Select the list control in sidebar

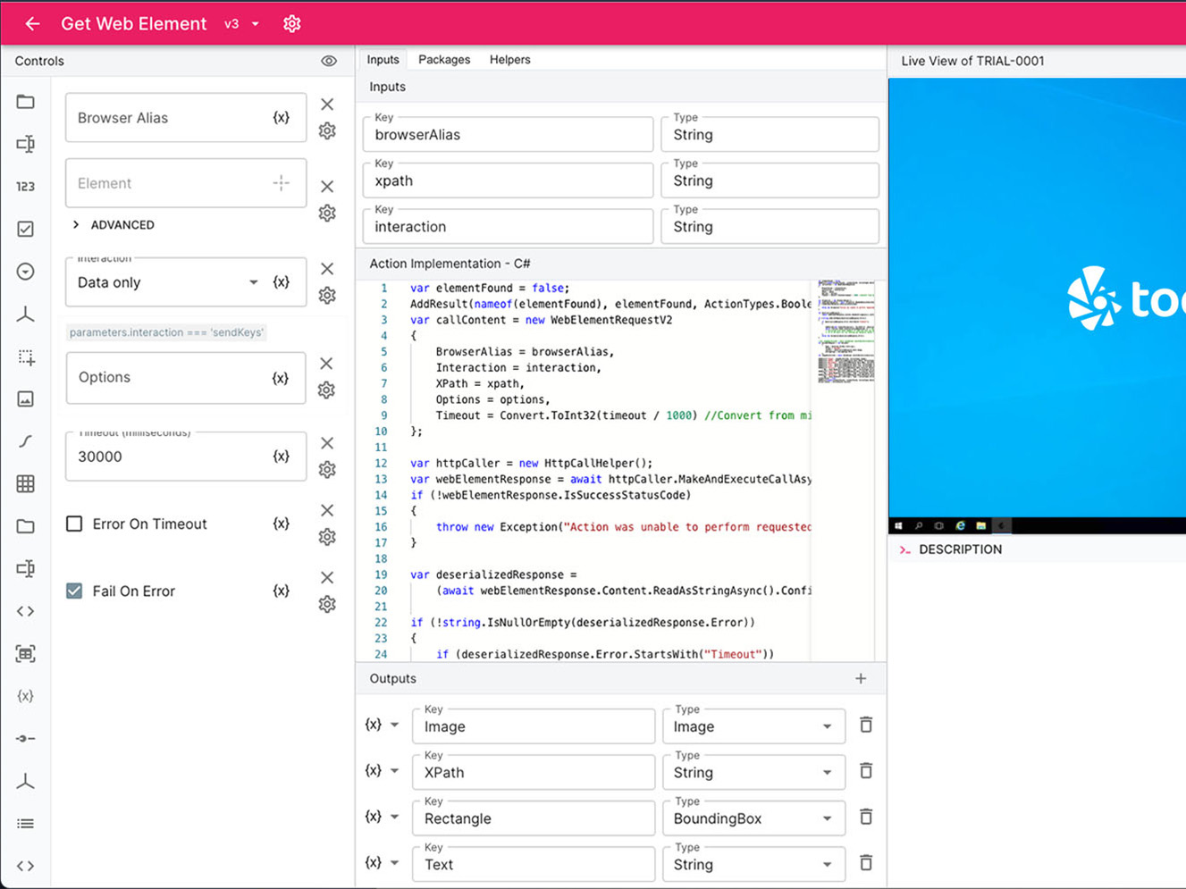click(x=25, y=824)
